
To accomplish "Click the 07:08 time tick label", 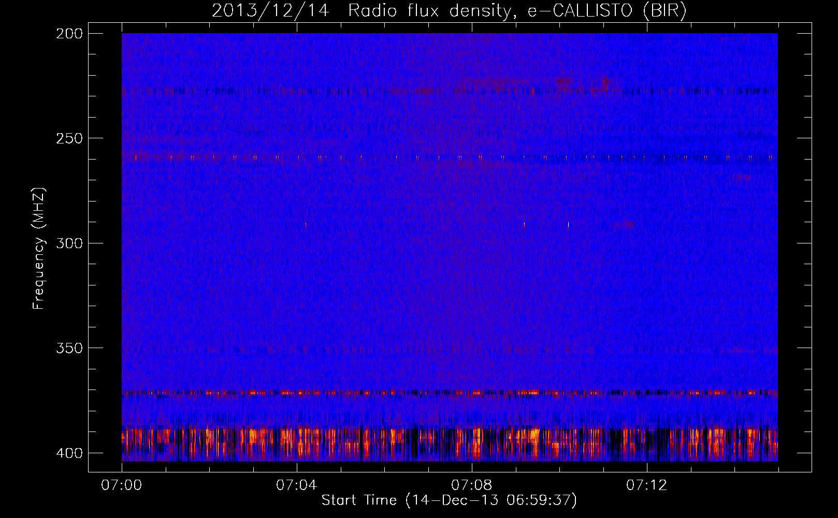I will tap(472, 485).
